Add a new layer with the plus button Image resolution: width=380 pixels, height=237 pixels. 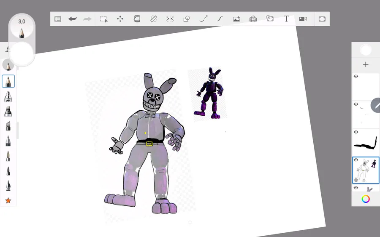click(x=366, y=64)
